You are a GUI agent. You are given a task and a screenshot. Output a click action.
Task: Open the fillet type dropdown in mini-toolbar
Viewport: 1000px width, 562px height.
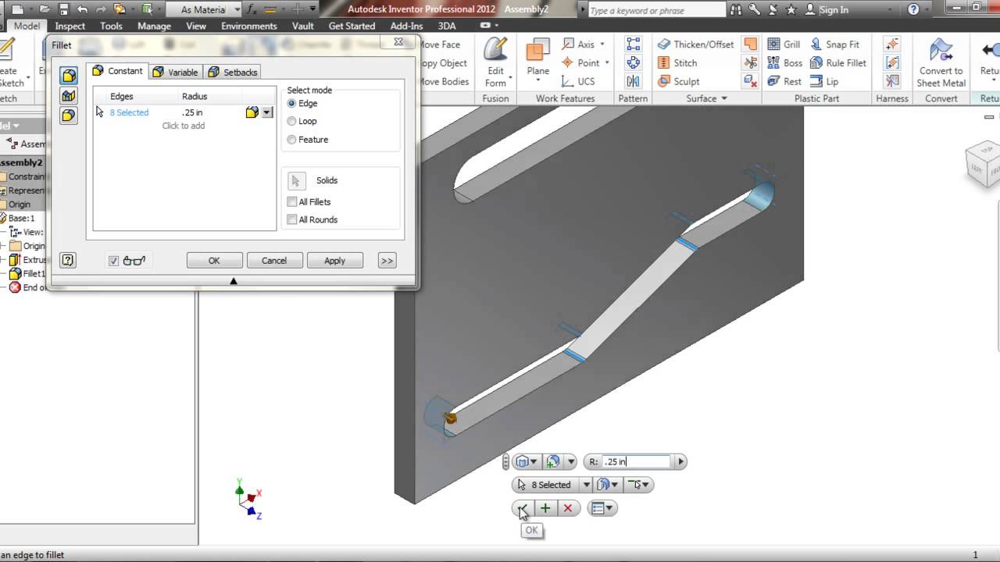pos(525,462)
